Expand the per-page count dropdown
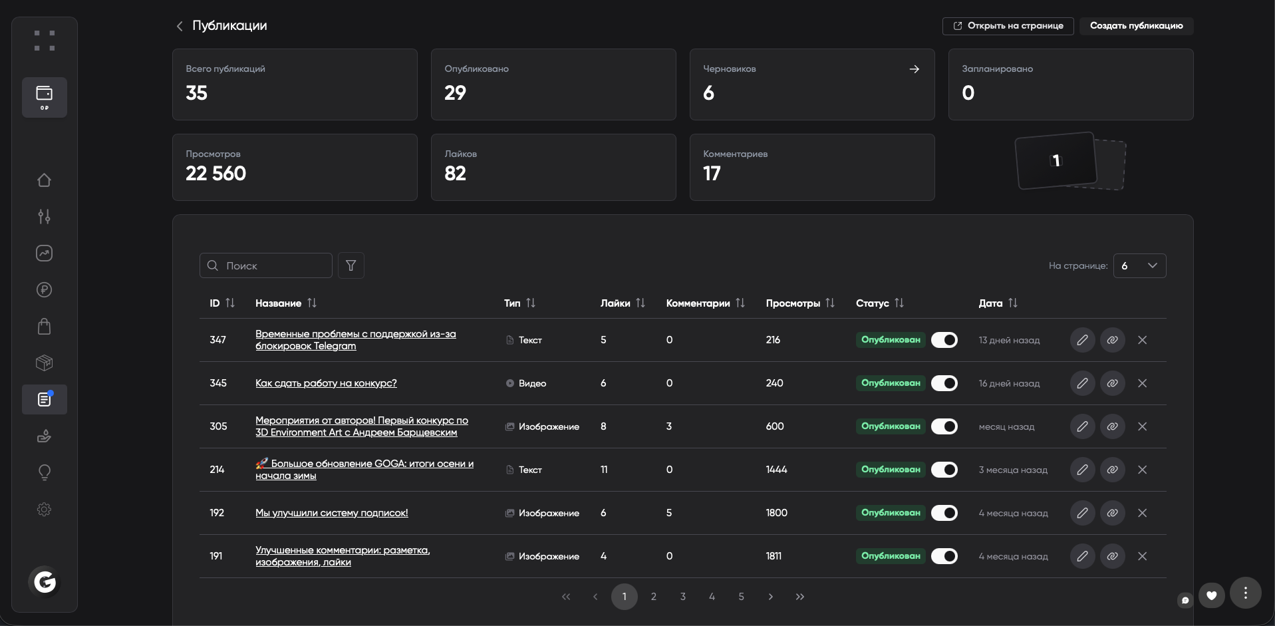This screenshot has width=1275, height=626. coord(1139,265)
